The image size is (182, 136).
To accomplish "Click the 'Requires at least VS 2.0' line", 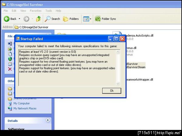I will point(48,52).
